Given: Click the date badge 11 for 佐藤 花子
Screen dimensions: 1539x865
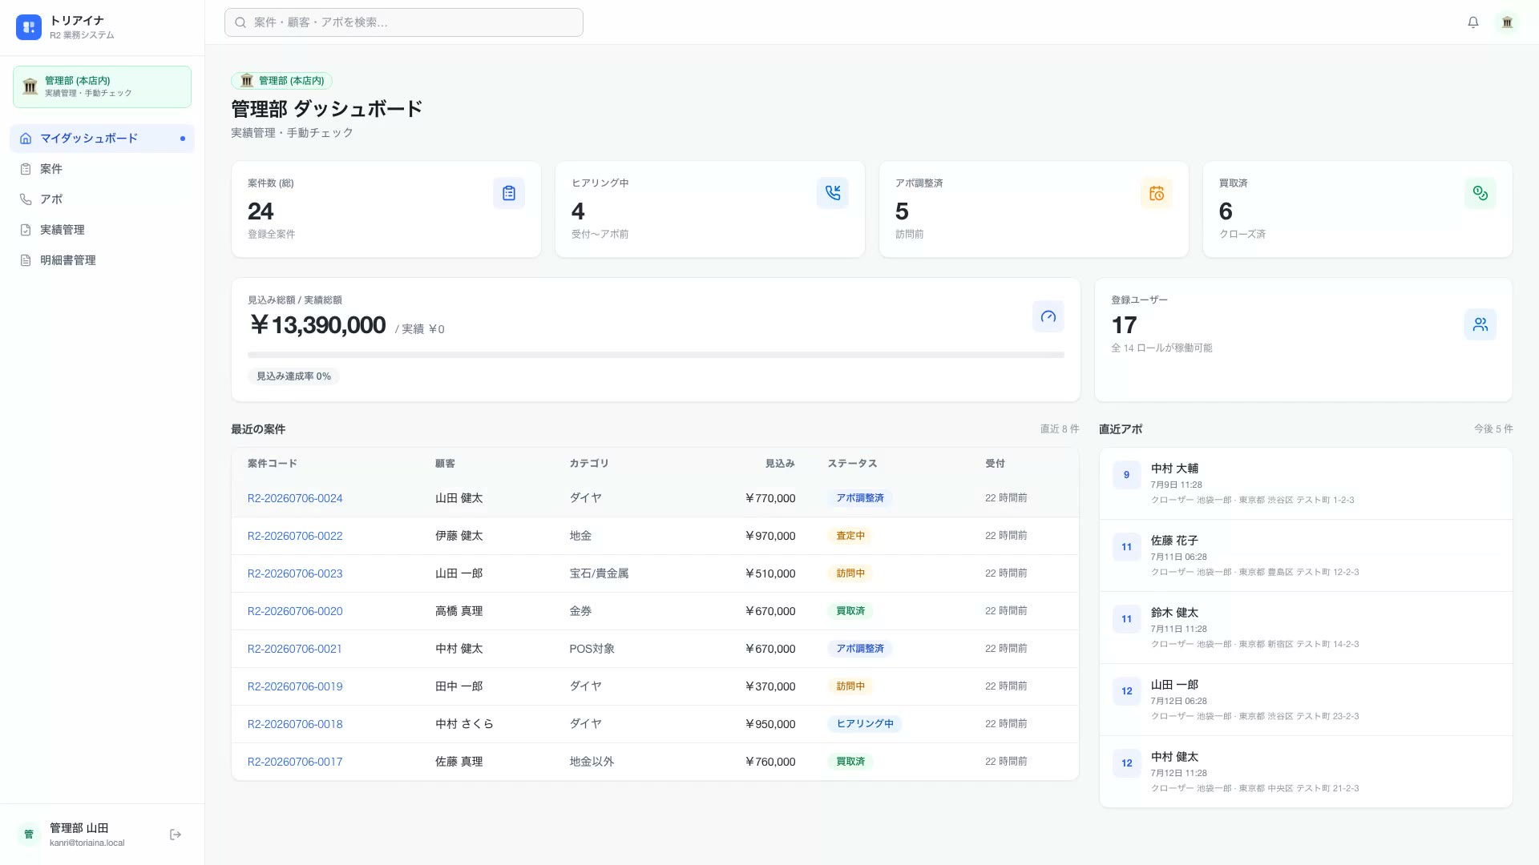Looking at the screenshot, I should pyautogui.click(x=1126, y=547).
